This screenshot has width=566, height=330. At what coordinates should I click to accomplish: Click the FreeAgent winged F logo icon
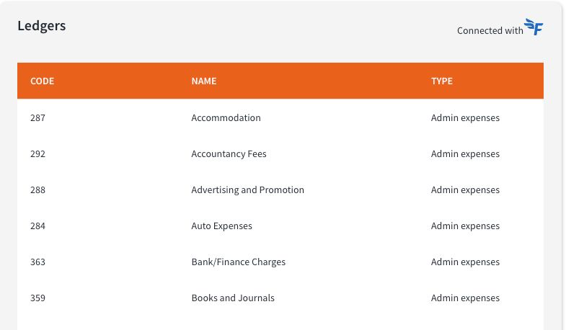pos(534,27)
